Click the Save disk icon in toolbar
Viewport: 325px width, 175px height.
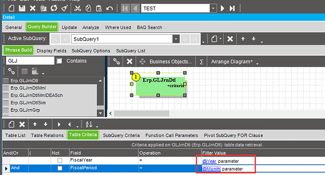pyautogui.click(x=22, y=8)
